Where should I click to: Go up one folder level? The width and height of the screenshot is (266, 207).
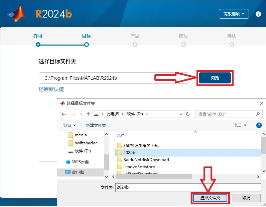coord(88,114)
